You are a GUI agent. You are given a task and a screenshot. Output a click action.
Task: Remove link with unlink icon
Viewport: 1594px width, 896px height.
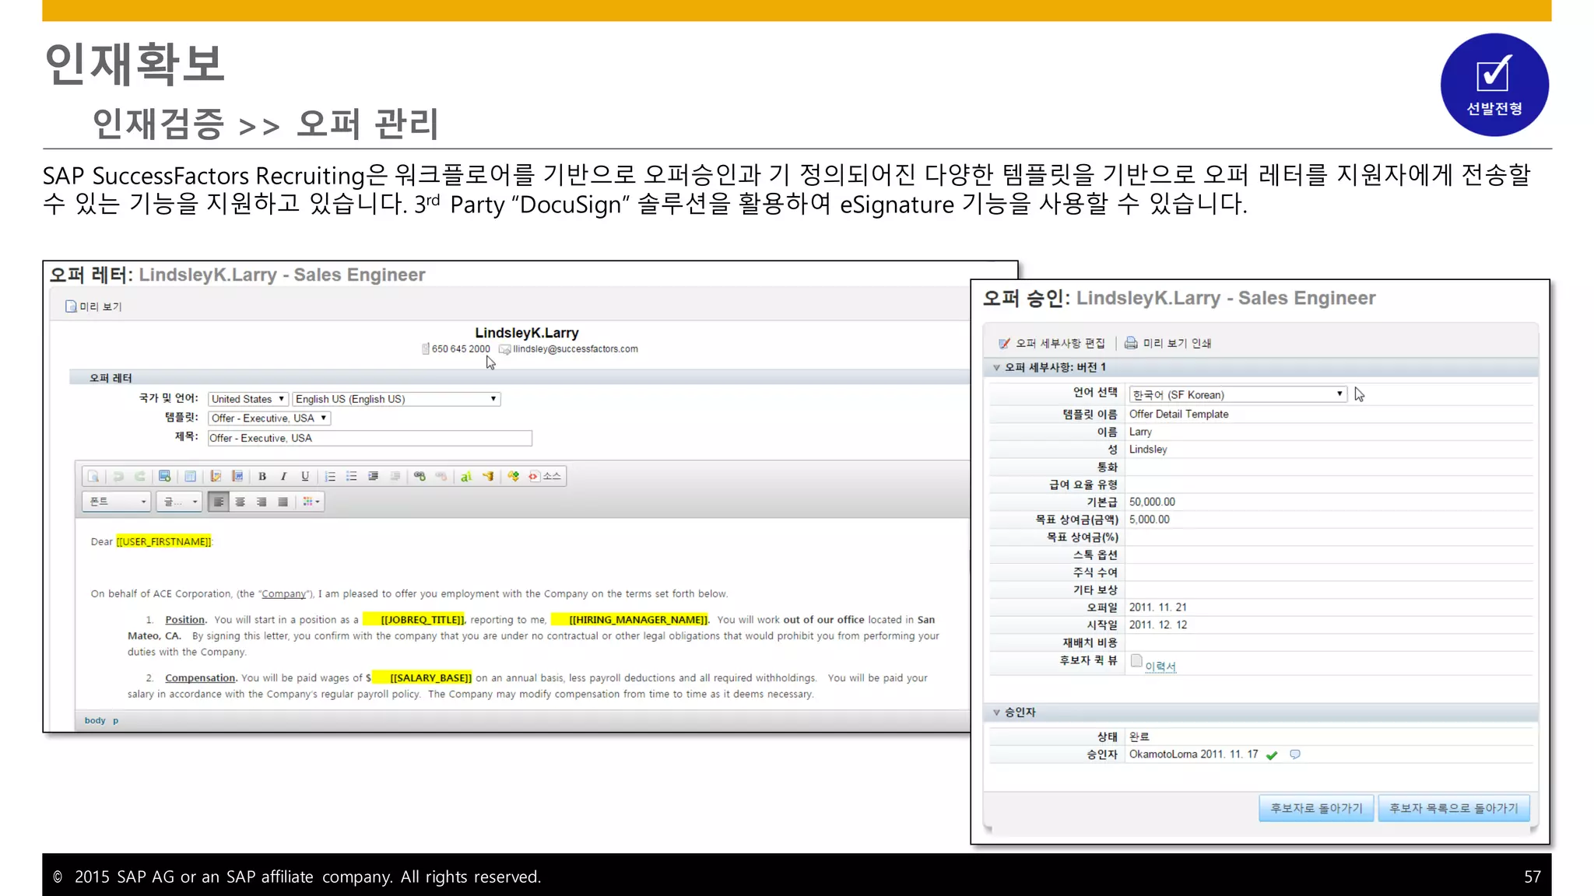point(441,477)
